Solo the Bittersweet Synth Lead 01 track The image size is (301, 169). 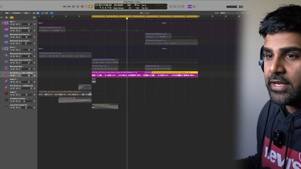point(14,44)
